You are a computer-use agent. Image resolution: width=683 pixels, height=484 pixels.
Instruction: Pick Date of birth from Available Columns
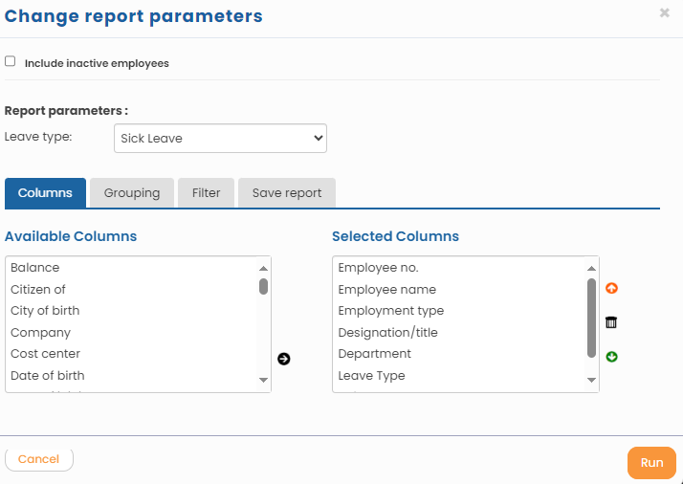coord(47,376)
